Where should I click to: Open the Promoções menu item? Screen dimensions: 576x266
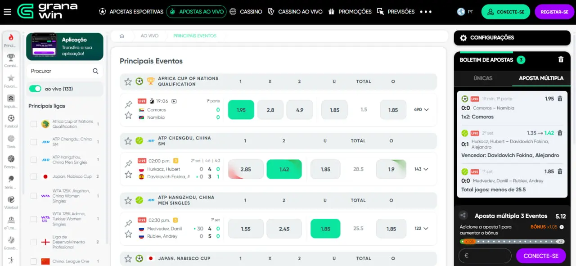[x=350, y=12]
